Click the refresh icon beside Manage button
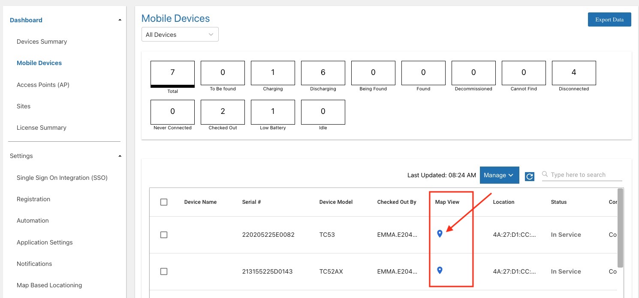This screenshot has width=639, height=298. tap(529, 176)
